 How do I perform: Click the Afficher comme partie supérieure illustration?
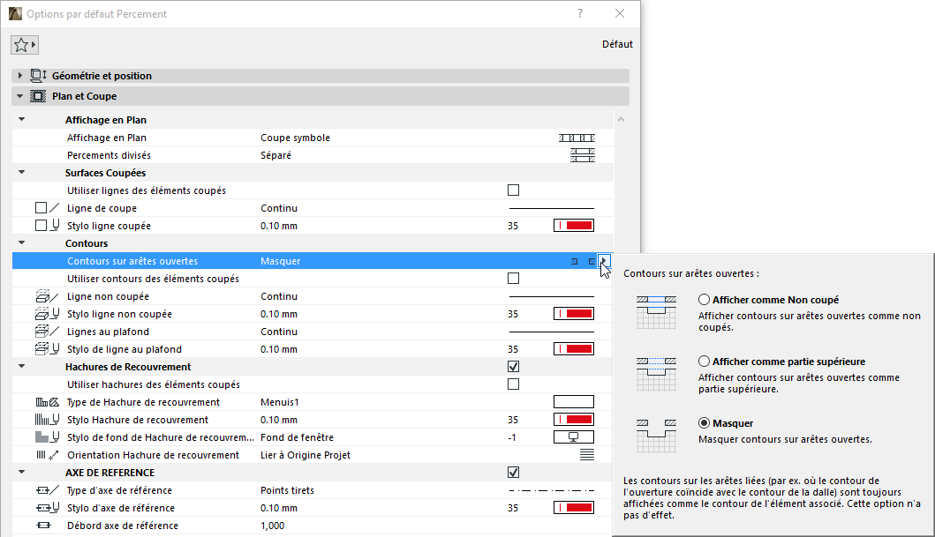point(656,374)
